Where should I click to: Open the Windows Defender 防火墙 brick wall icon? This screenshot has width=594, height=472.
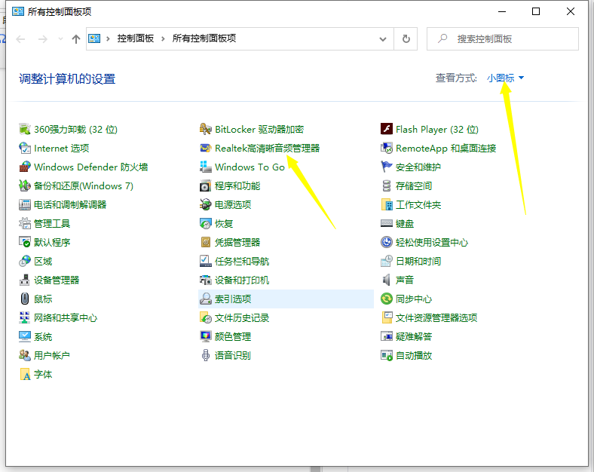(25, 167)
